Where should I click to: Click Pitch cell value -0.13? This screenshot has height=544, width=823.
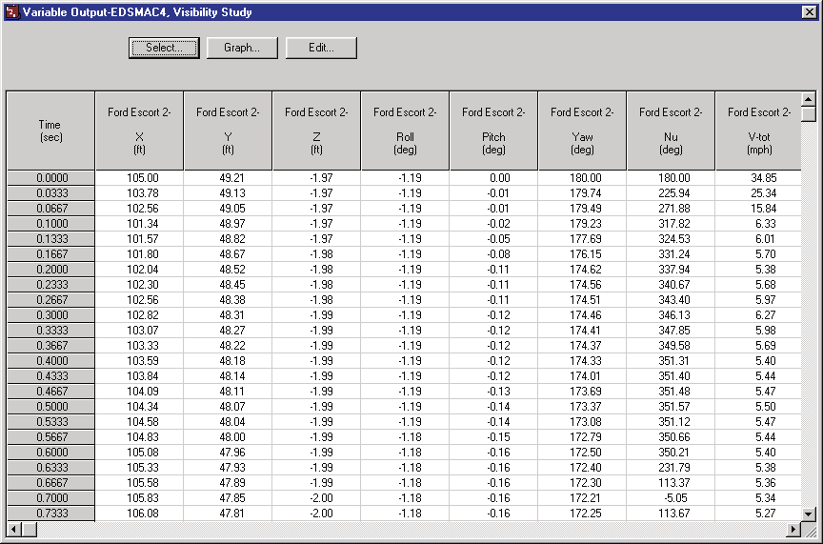[494, 392]
